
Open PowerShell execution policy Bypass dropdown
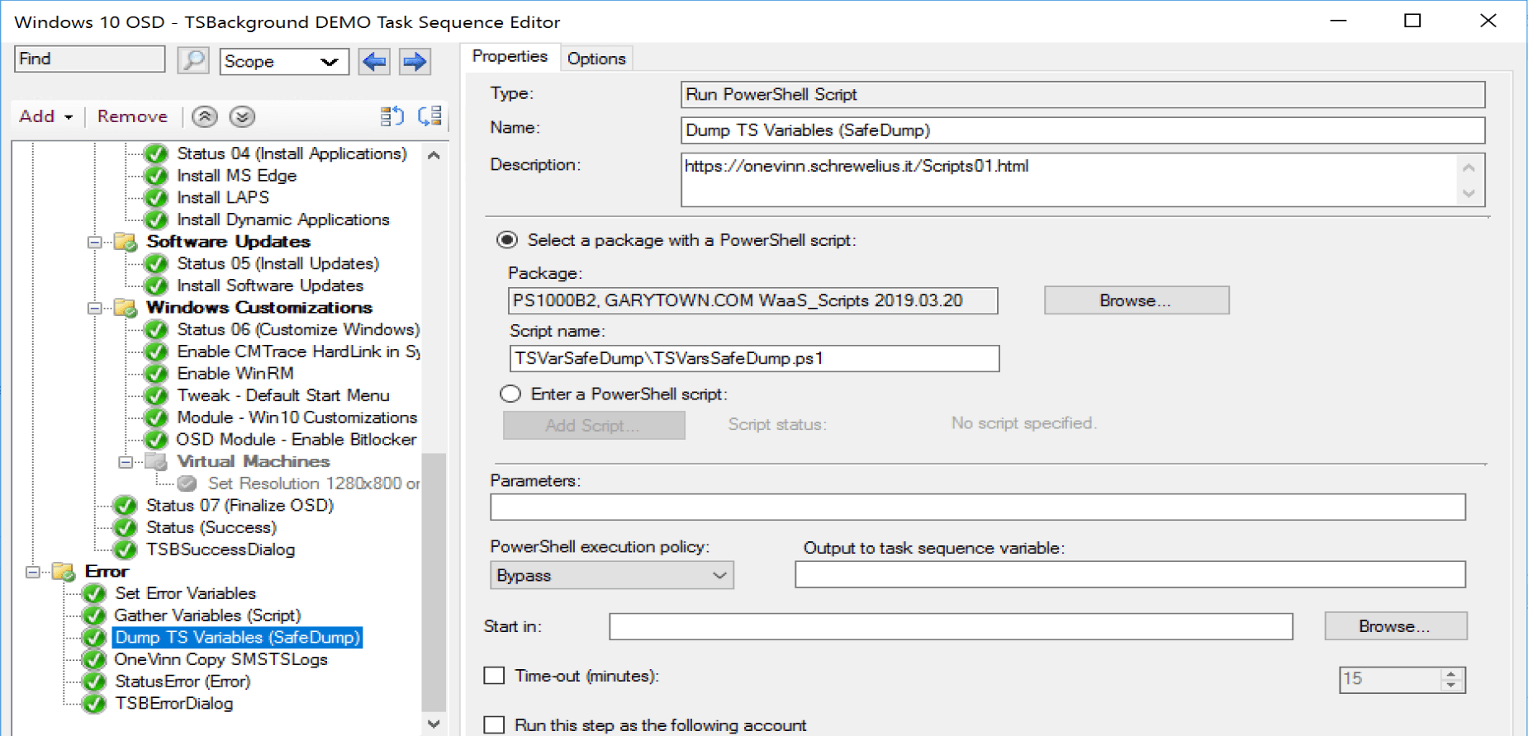pos(612,576)
